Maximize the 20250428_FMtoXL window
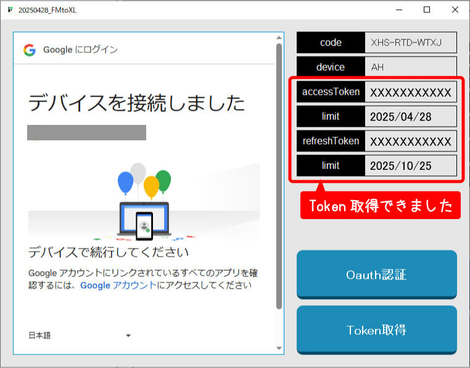The image size is (470, 368). [427, 10]
